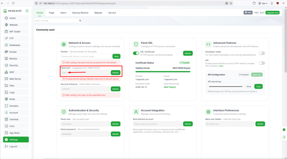Image resolution: width=287 pixels, height=159 pixels.
Task: Click Modify next to Panel port
Action: (x=115, y=73)
